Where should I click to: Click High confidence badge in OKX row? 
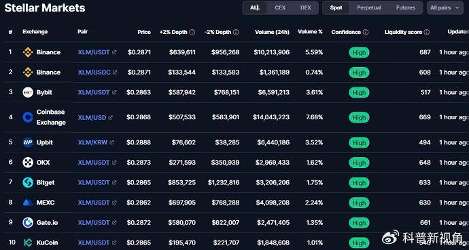click(x=359, y=163)
